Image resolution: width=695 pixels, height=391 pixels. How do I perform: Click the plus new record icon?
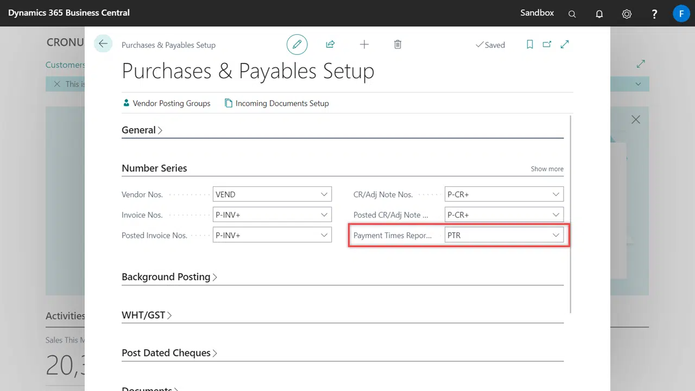click(x=364, y=45)
